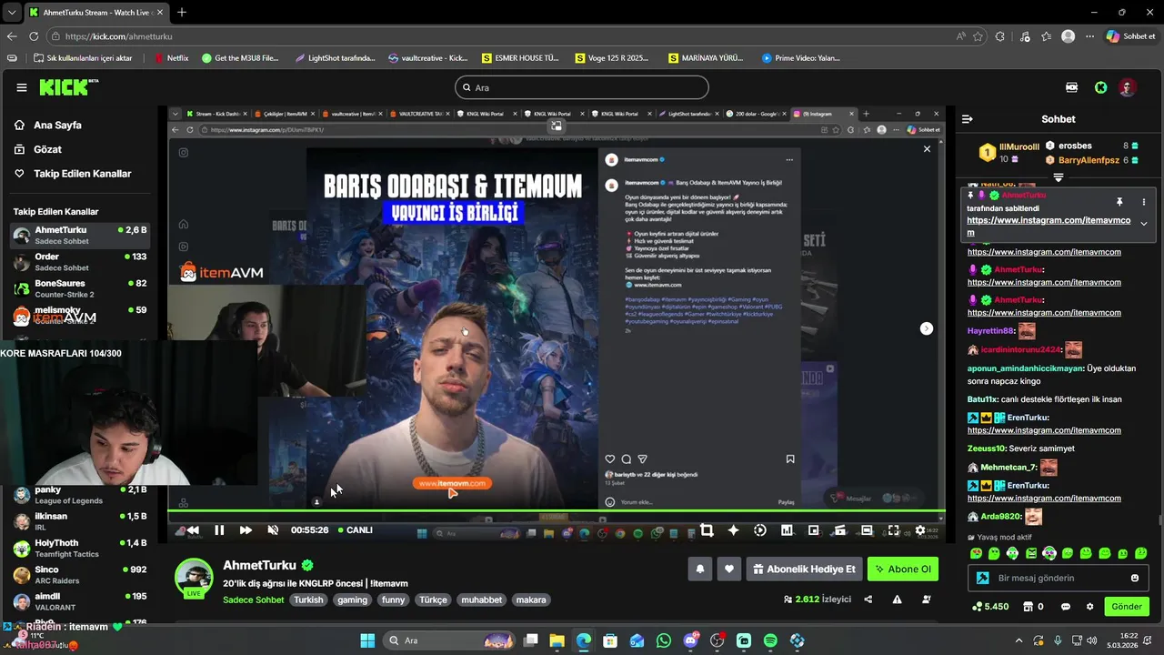1164x655 pixels.
Task: Click the Kick search box Ara
Action: 582,87
